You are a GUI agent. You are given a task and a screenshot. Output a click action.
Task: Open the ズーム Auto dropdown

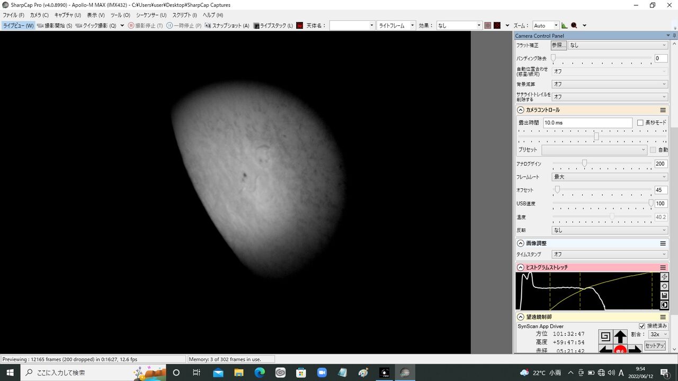(x=546, y=25)
